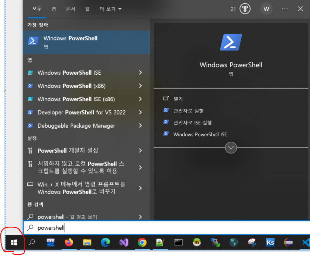Select the Windows PowerShell best match
The image size is (310, 255).
tap(86, 42)
